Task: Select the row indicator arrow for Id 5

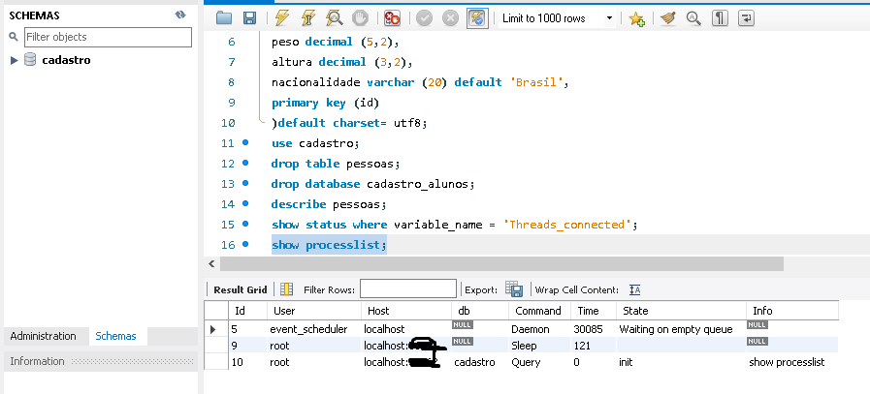Action: 213,330
